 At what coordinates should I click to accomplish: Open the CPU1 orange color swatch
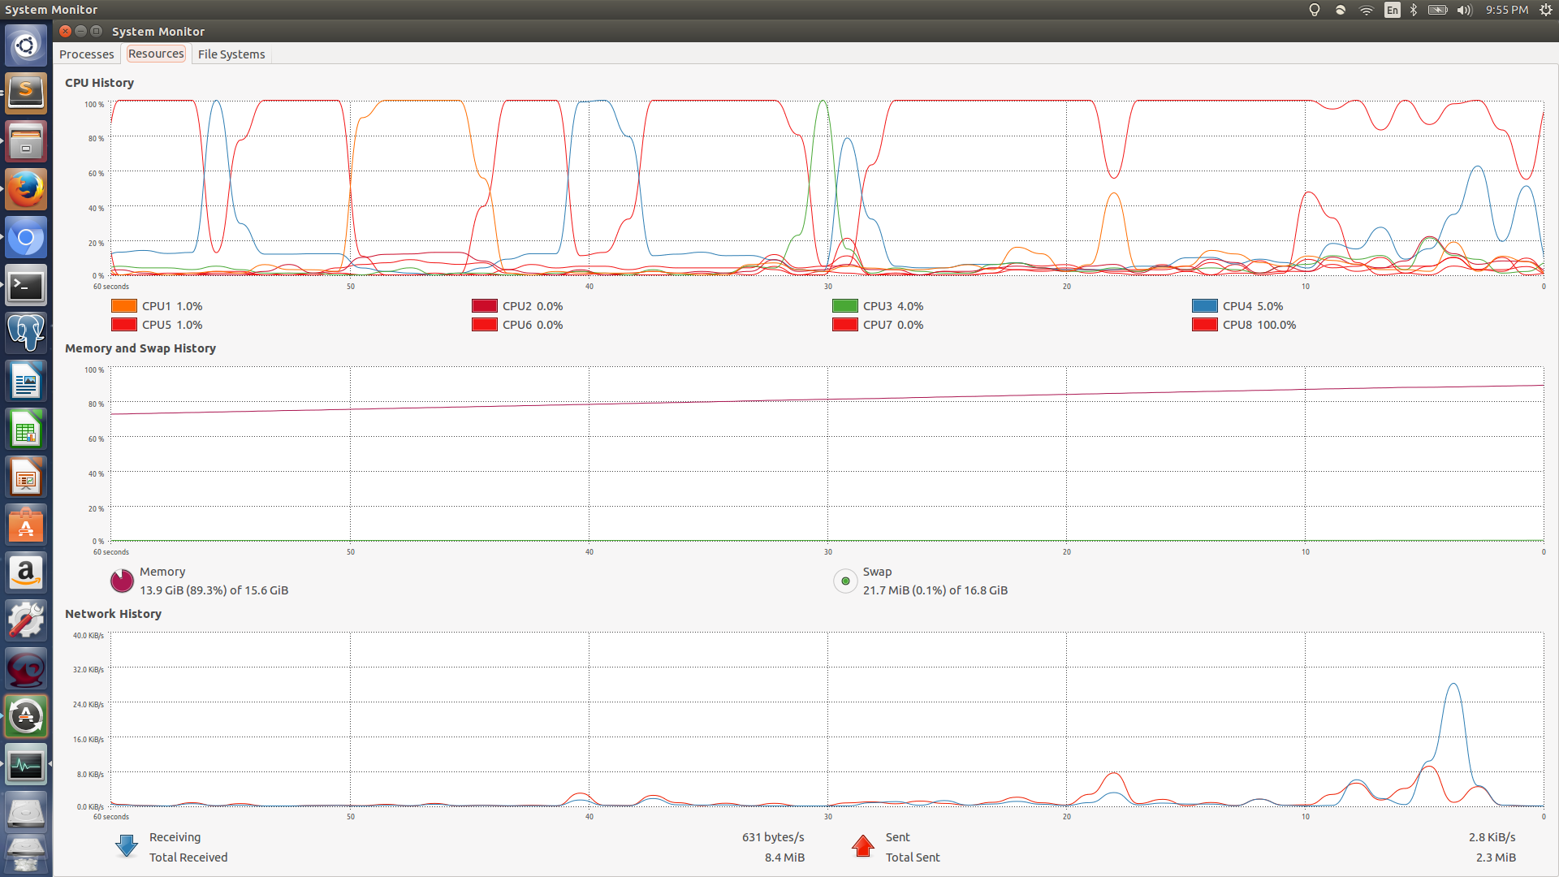[123, 306]
